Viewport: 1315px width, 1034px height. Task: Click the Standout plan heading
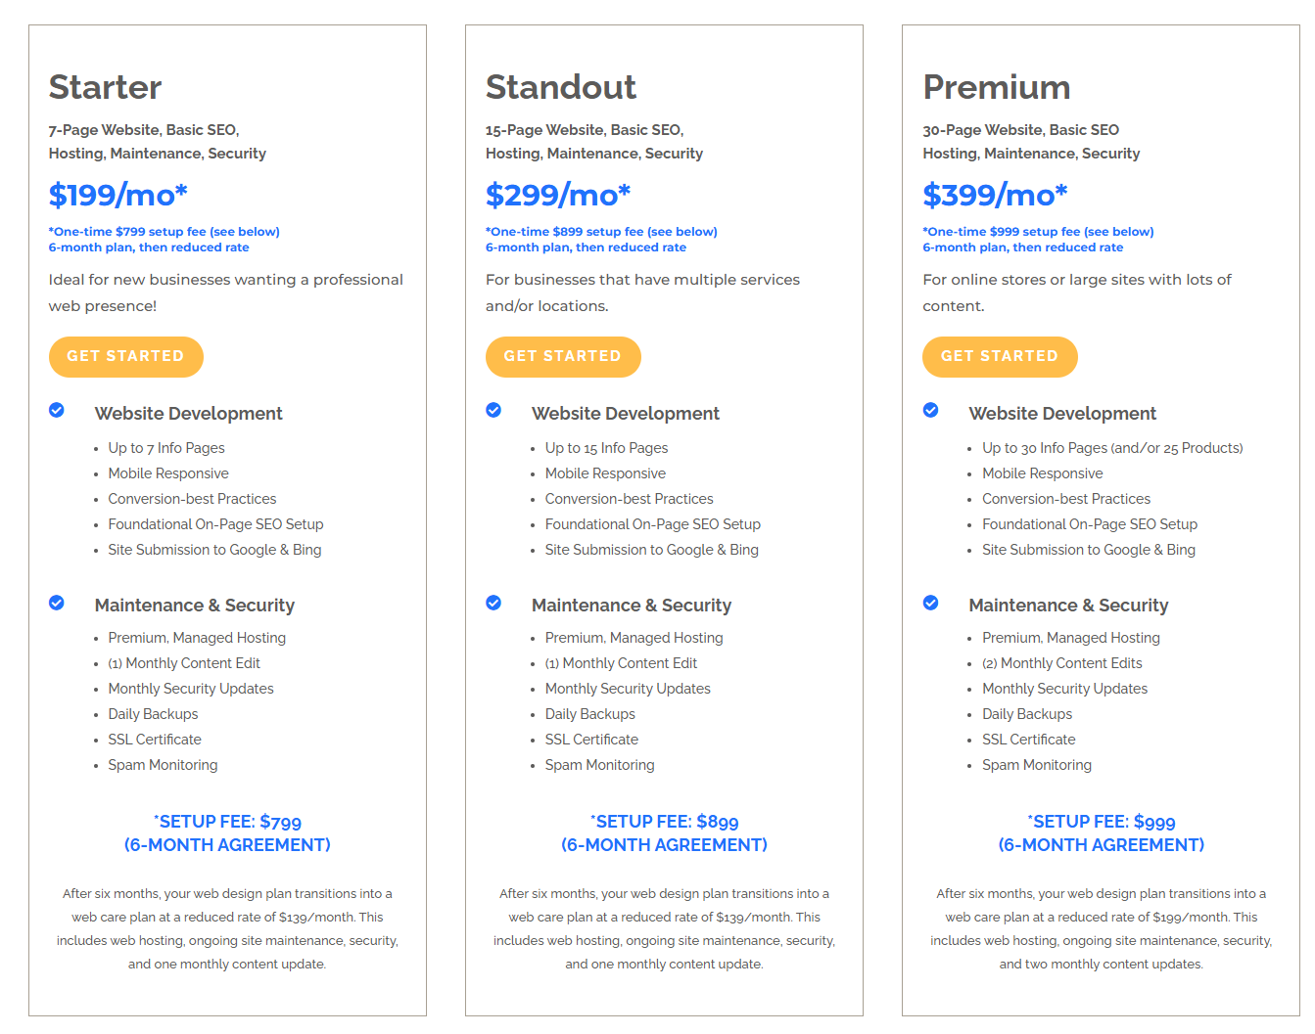coord(561,87)
